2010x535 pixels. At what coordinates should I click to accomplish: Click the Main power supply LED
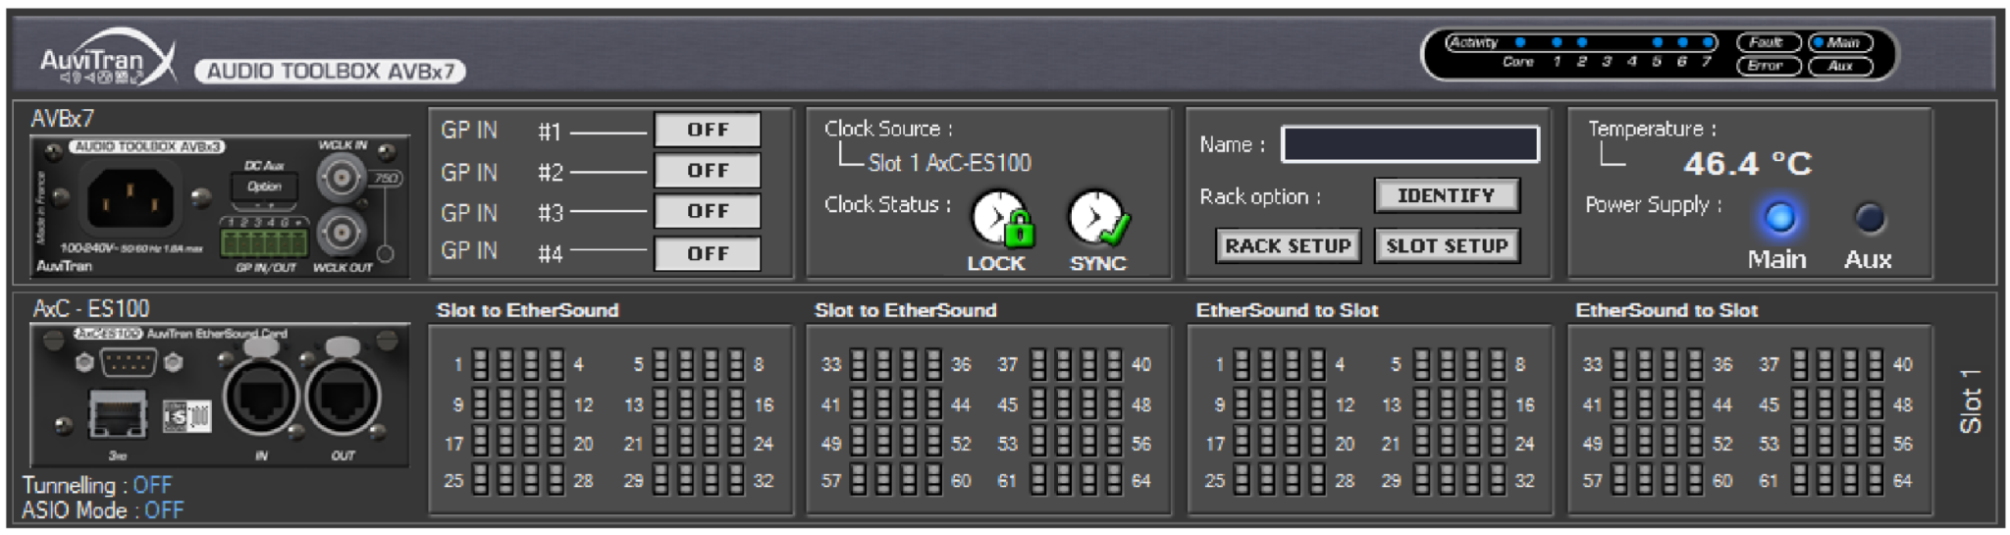(x=1779, y=217)
